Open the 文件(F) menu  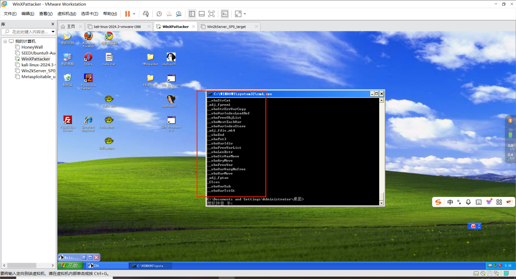(10, 14)
